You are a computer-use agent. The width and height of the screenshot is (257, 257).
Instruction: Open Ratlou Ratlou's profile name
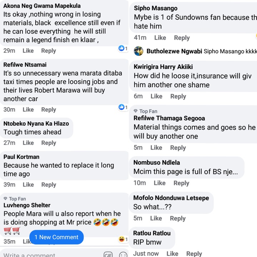152,233
